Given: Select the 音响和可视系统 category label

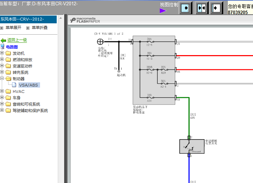Looking at the screenshot, I should (x=26, y=104).
